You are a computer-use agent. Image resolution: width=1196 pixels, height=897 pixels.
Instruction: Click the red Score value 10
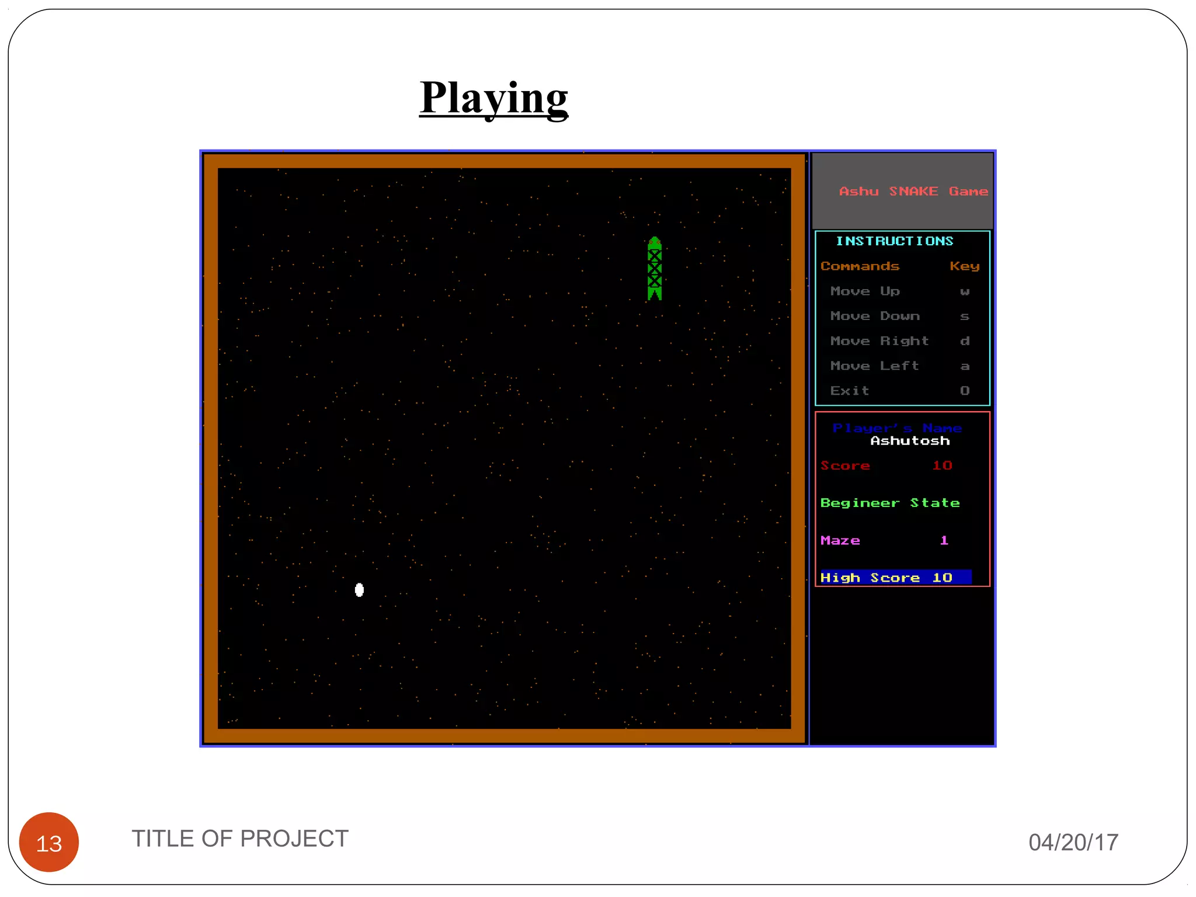[942, 465]
